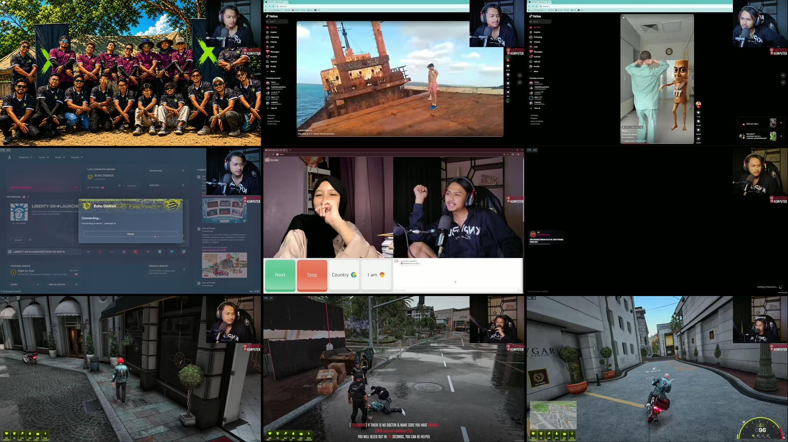The width and height of the screenshot is (788, 442).
Task: Open 'Safehouse in the Hills' news thumbnail
Action: coord(224,265)
